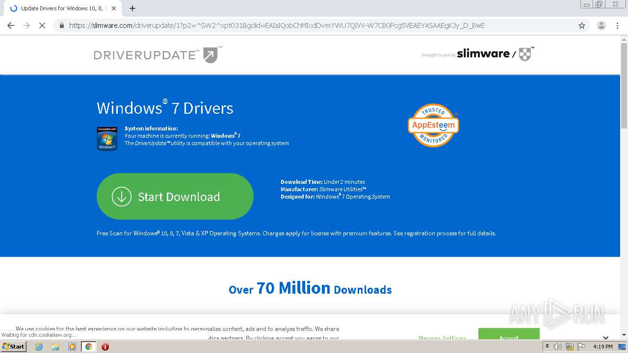Launch Internet Explorer from taskbar
This screenshot has height=353, width=628.
[39, 347]
